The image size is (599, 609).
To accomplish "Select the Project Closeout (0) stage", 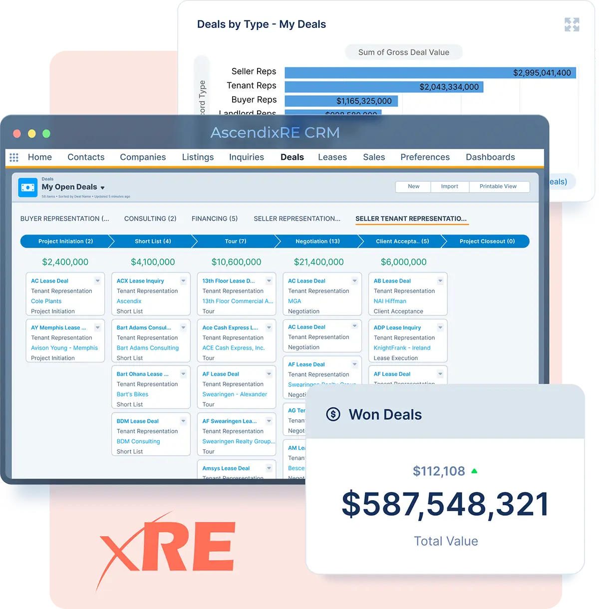I will [x=487, y=242].
